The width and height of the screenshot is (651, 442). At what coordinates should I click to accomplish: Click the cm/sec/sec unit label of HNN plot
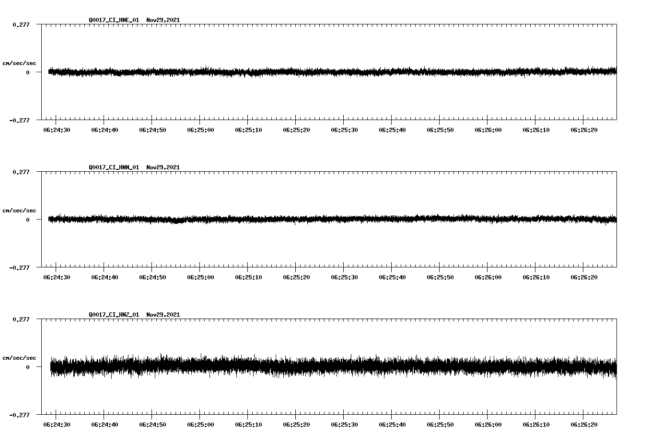coord(19,210)
